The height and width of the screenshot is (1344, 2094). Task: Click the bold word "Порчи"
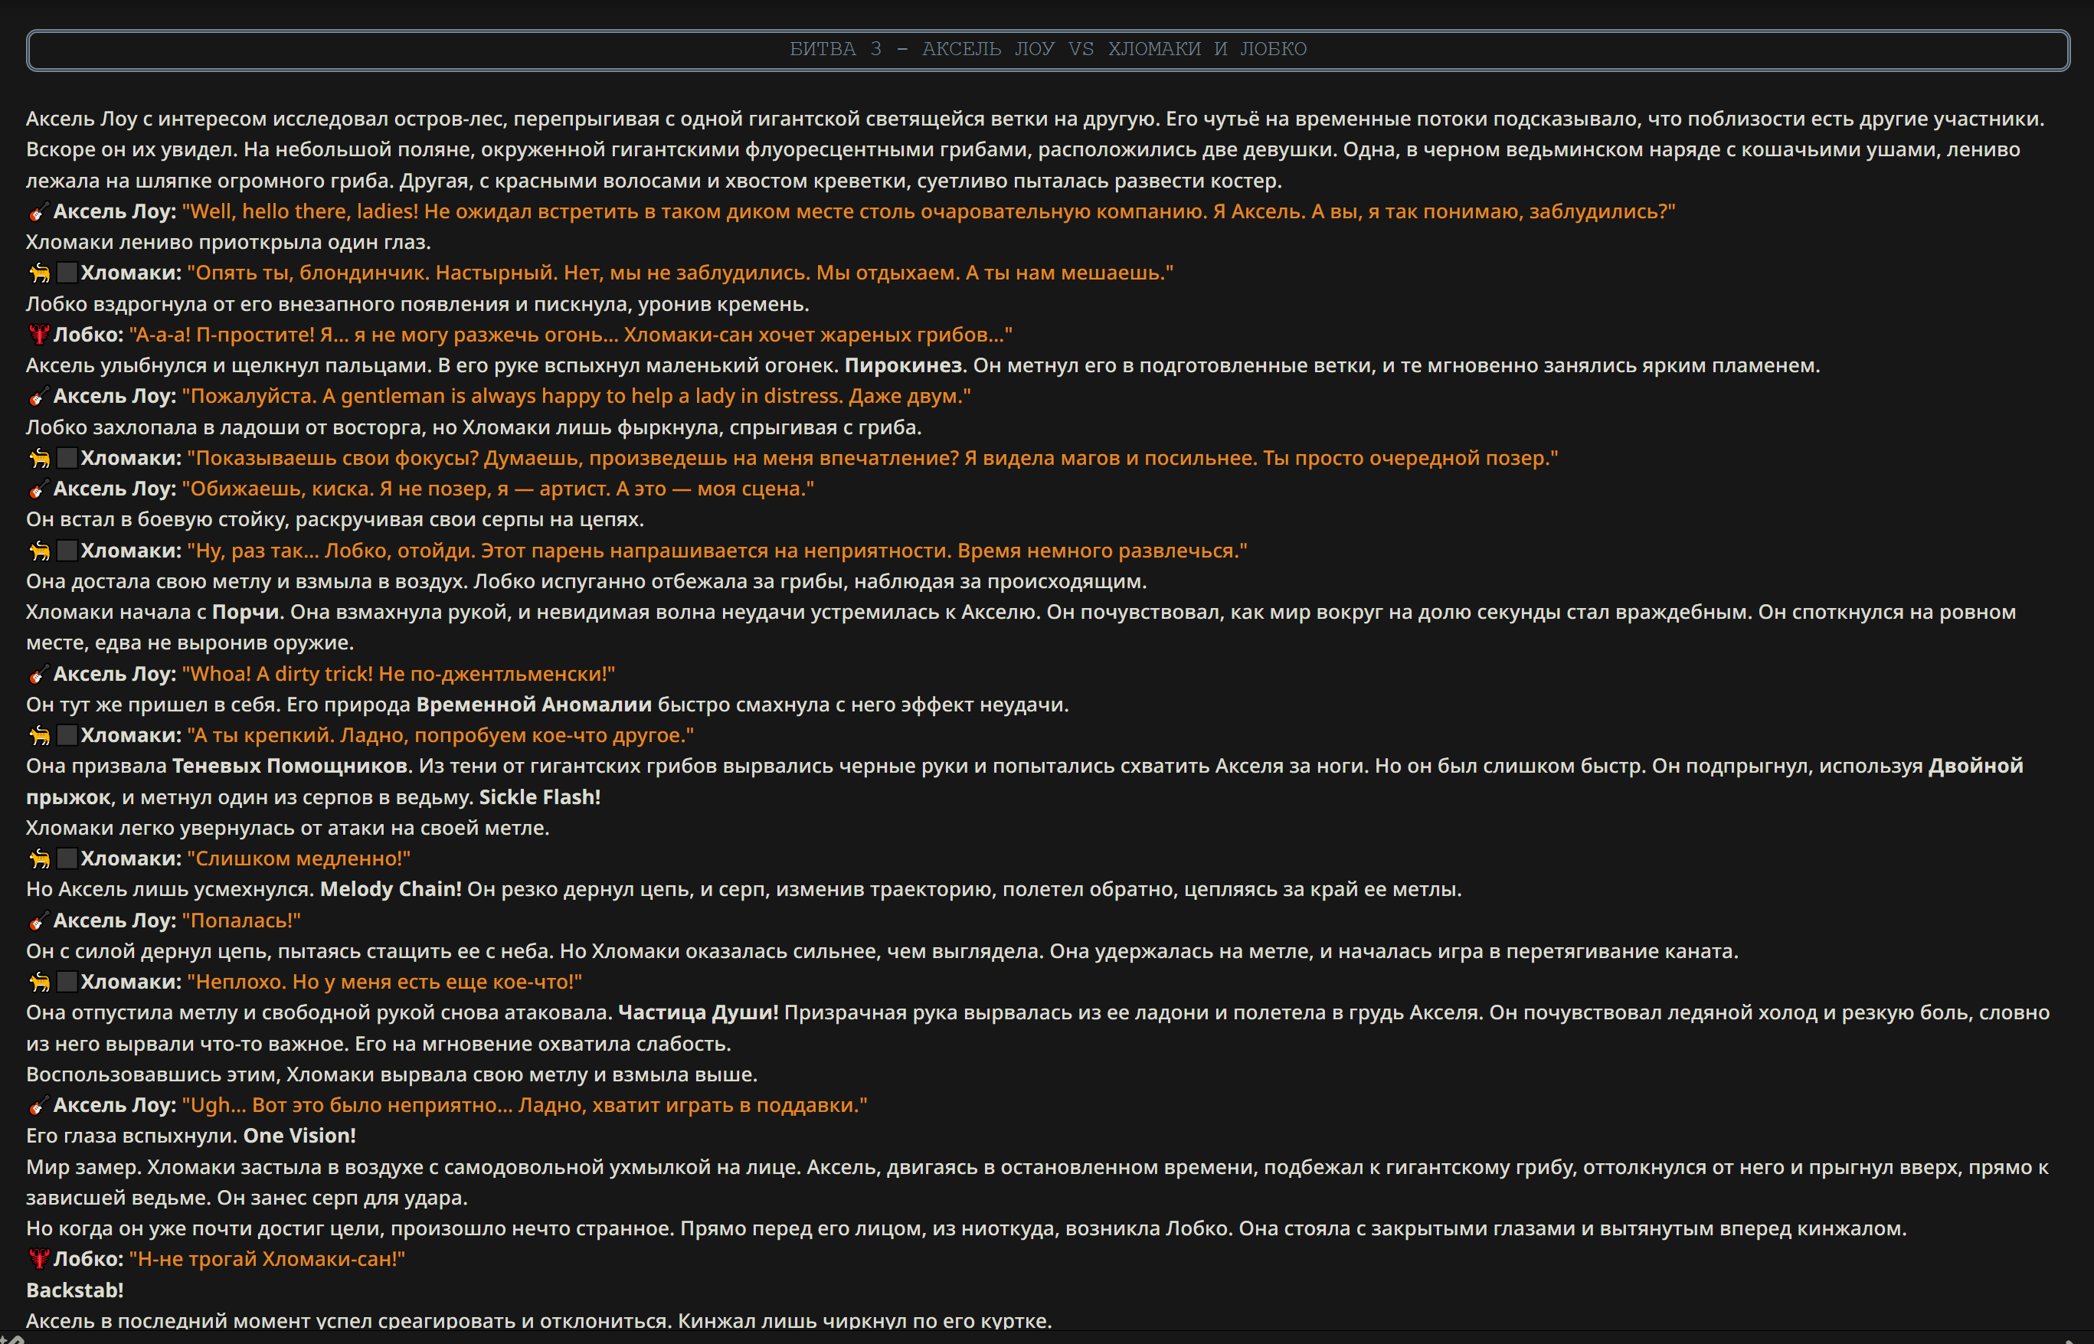pos(245,612)
